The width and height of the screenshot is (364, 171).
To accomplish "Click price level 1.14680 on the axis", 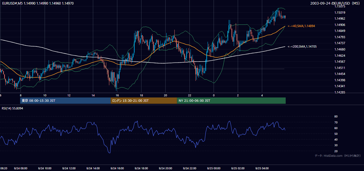I will 340,49.
